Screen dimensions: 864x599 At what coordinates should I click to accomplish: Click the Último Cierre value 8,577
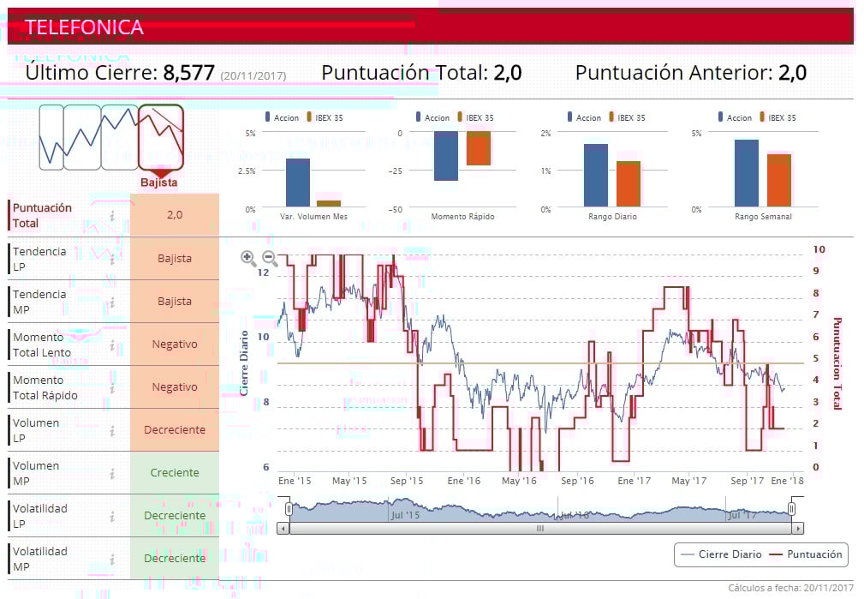tap(188, 73)
